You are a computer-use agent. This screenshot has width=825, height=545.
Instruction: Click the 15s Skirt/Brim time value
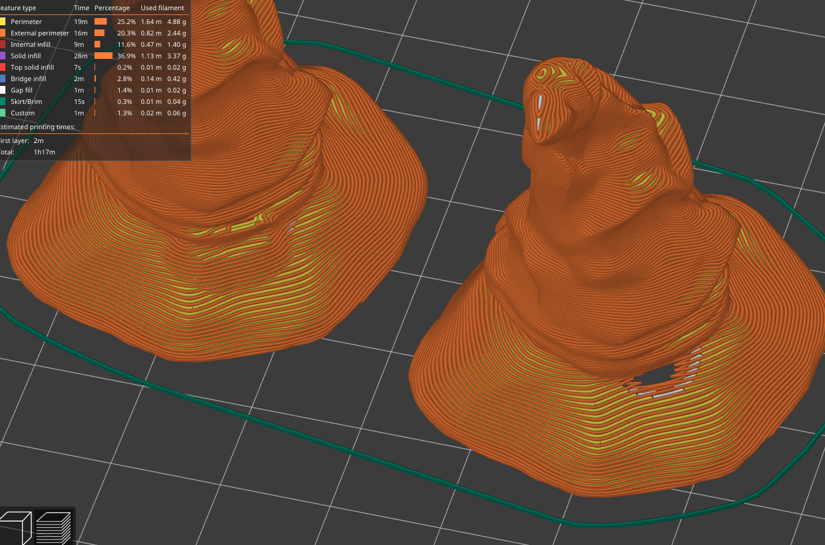pos(79,102)
